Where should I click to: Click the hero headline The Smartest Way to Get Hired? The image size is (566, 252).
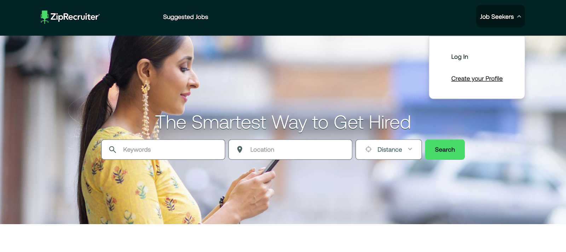(283, 122)
